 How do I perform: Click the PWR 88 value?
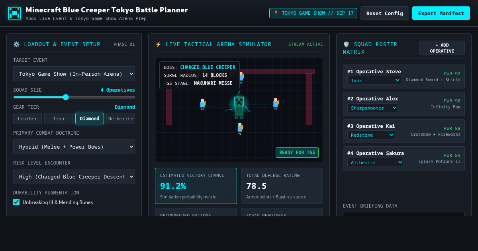(452, 128)
